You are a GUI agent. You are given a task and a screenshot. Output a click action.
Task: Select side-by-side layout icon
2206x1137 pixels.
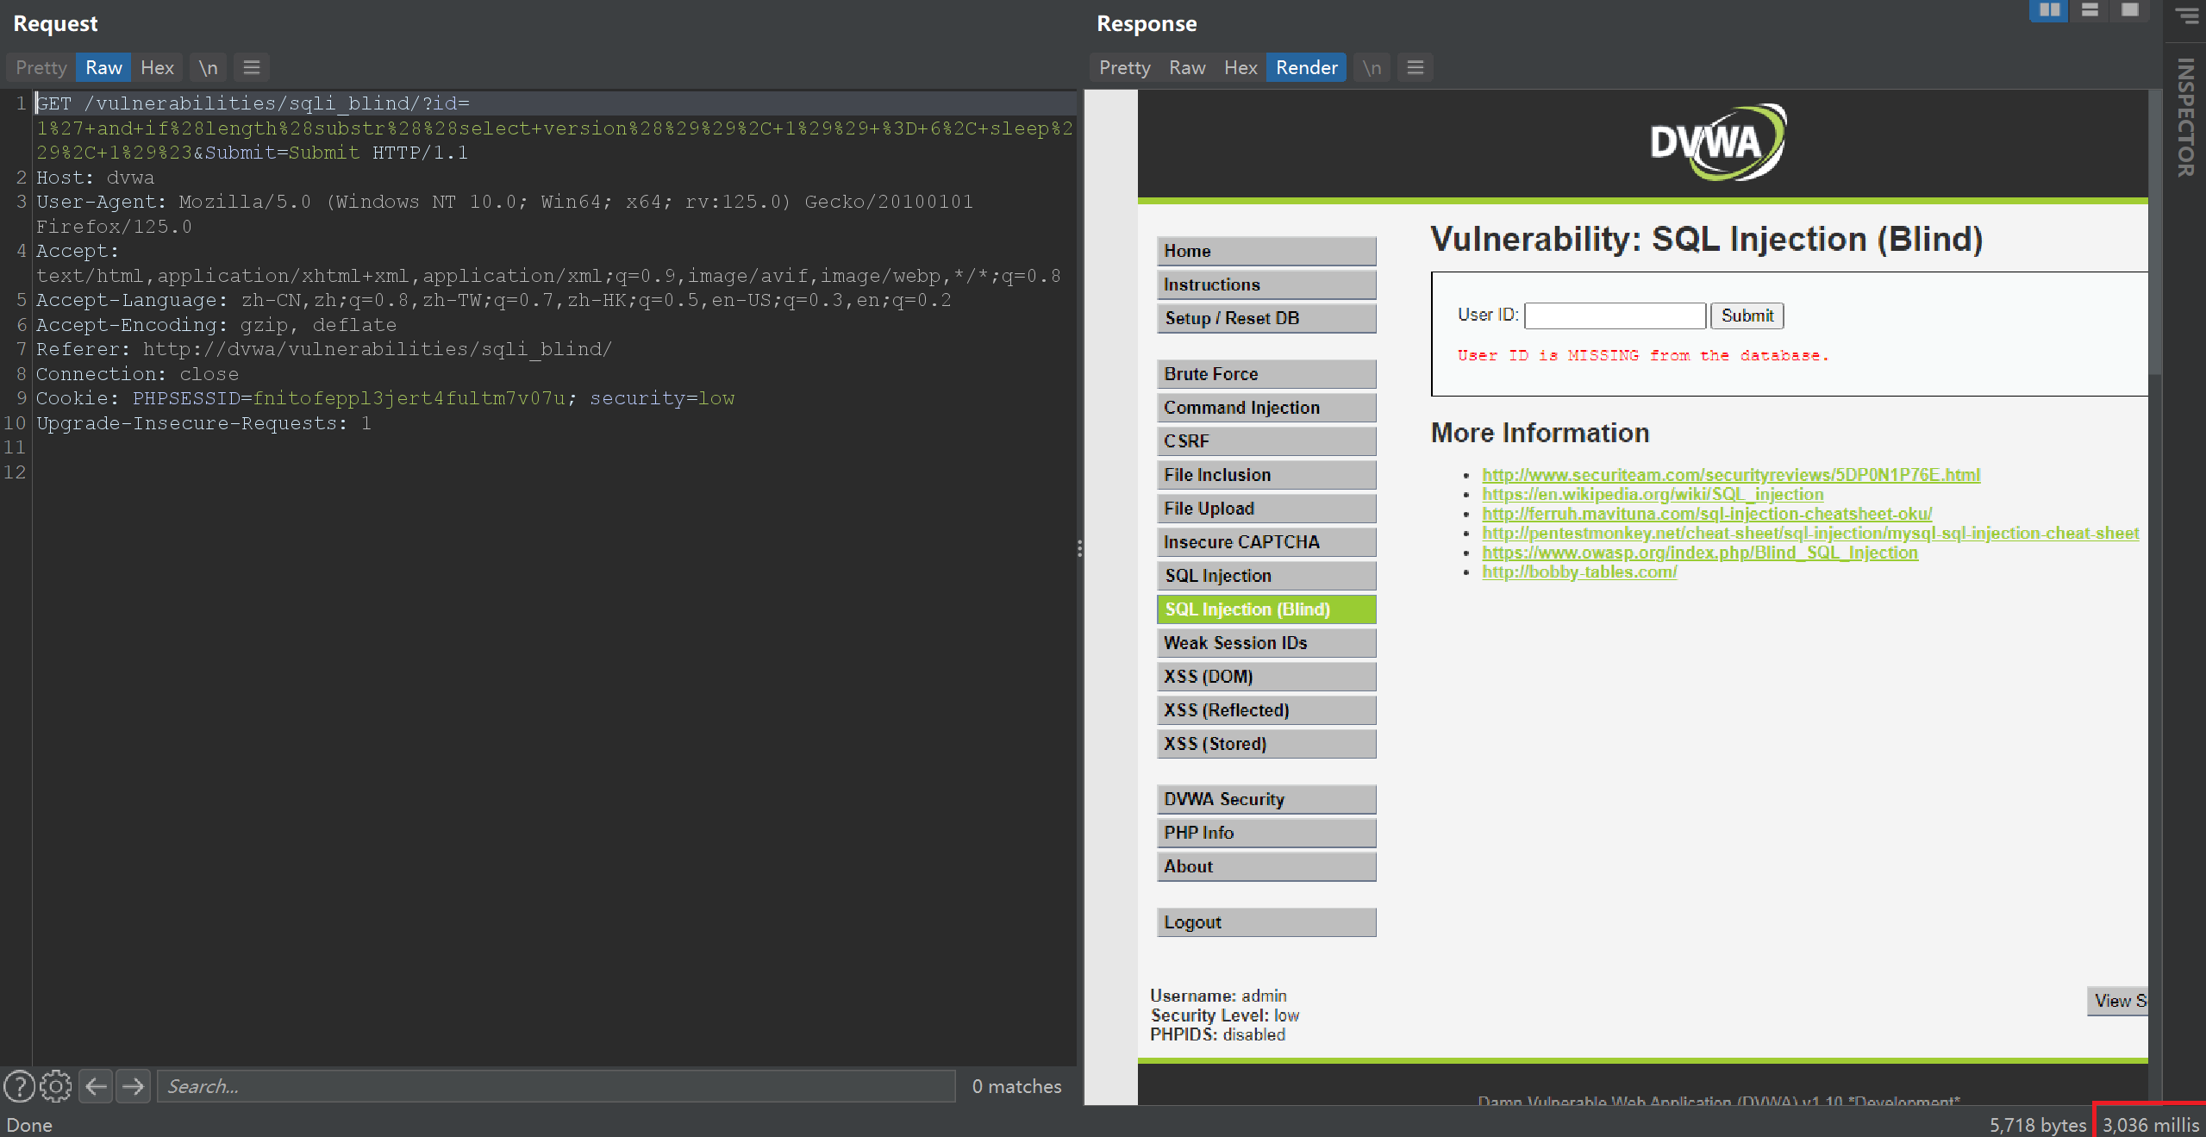pyautogui.click(x=2049, y=10)
